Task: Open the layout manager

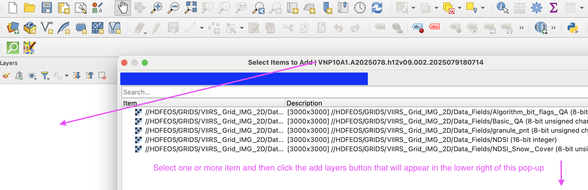Action: 81,8
